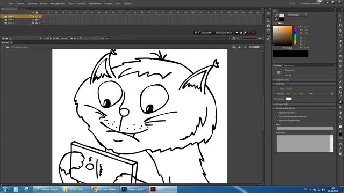The height and width of the screenshot is (193, 344).
Task: Select the Text tool
Action: 340,46
